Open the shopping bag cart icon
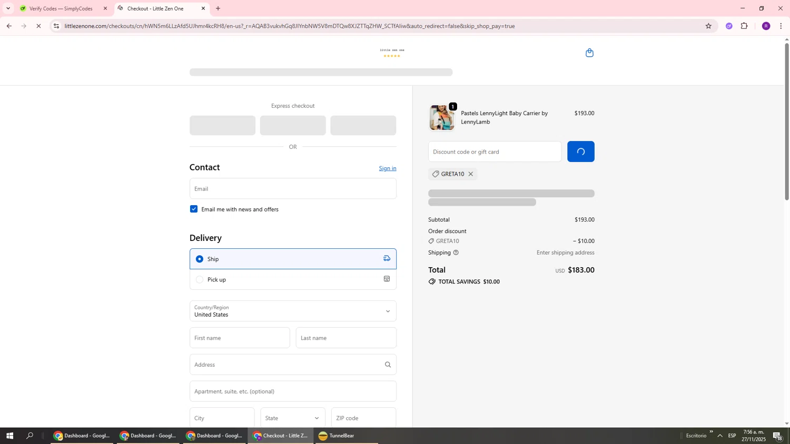790x444 pixels. click(589, 53)
